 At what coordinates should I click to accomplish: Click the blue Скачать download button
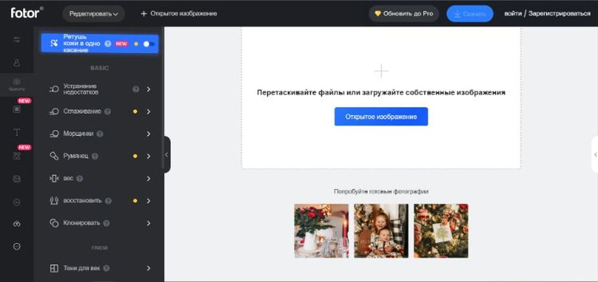[x=470, y=14]
